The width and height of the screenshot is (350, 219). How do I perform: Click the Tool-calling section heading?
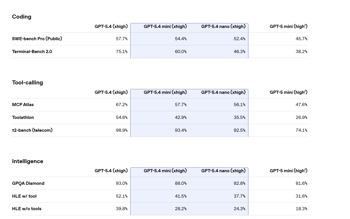[x=27, y=83]
